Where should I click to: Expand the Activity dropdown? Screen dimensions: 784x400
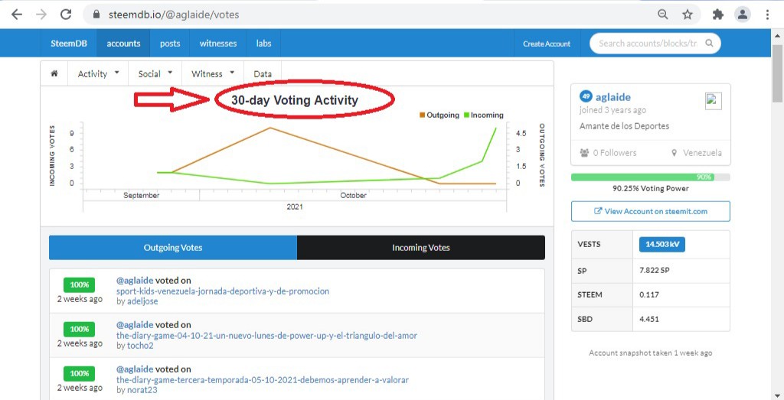(98, 73)
